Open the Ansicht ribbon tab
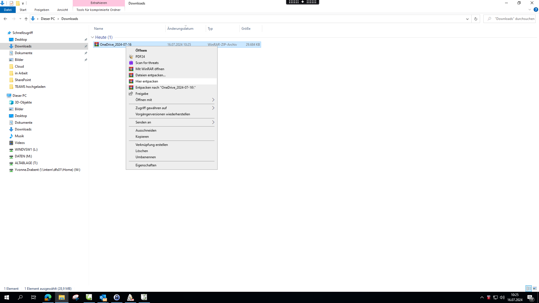 pyautogui.click(x=62, y=10)
